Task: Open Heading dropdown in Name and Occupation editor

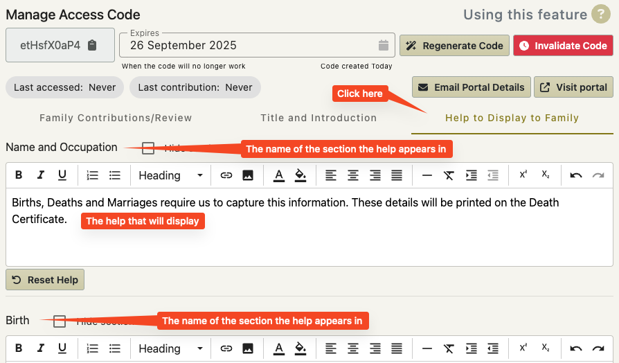Action: 170,175
